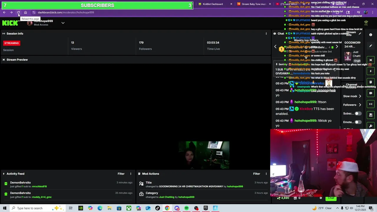
Task: Expand Followers-only chat settings
Action: [360, 105]
